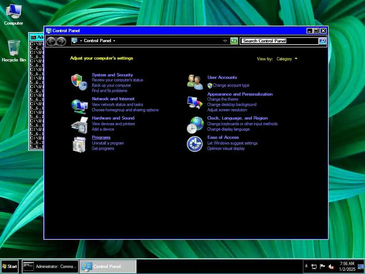
Task: Open User Accounts people icon
Action: point(195,82)
